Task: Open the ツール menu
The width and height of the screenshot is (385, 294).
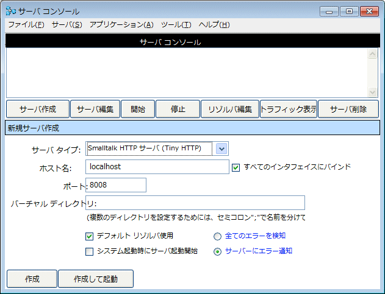Action: [x=176, y=24]
